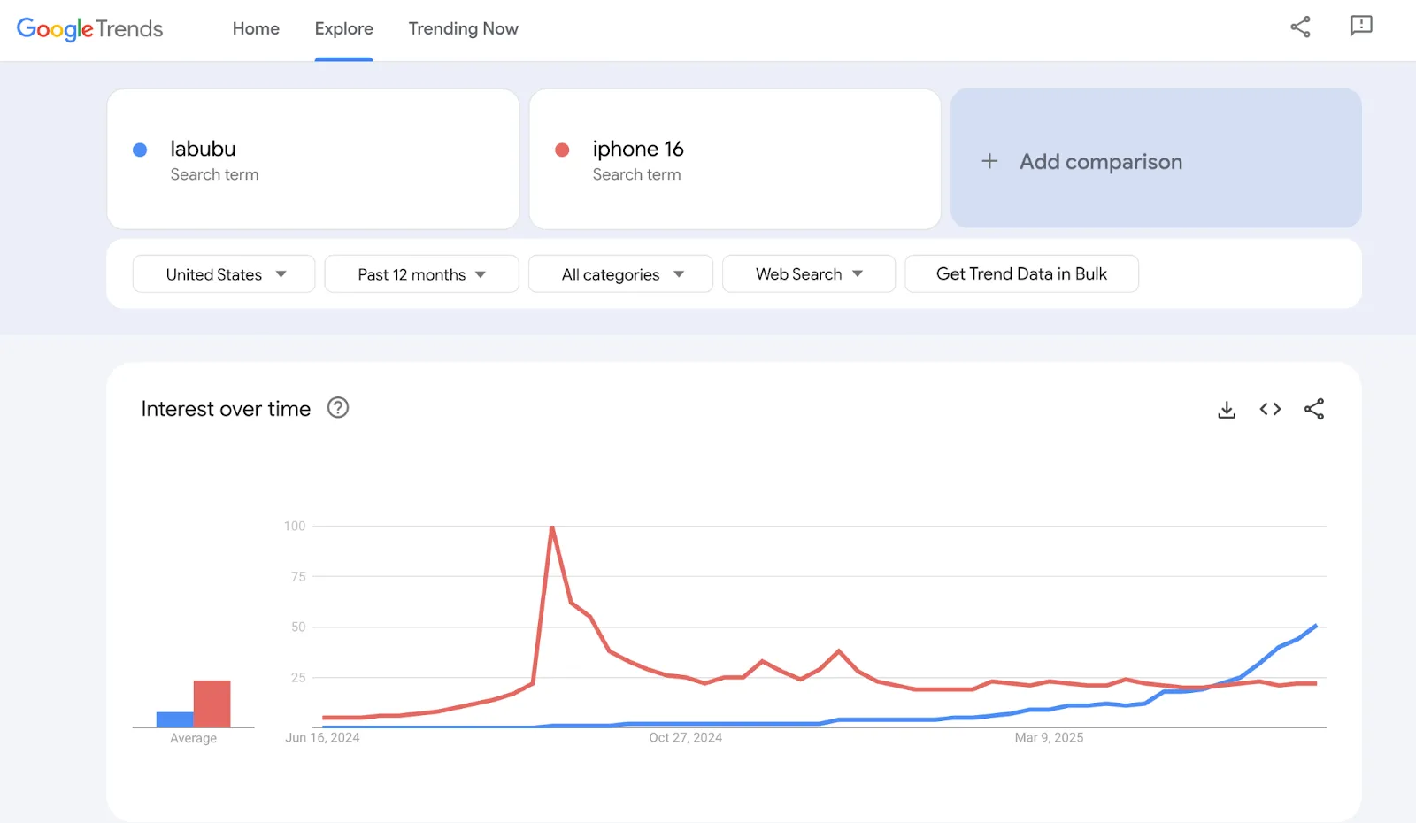This screenshot has width=1416, height=823.
Task: Expand the Past 12 months dropdown
Action: pos(421,274)
